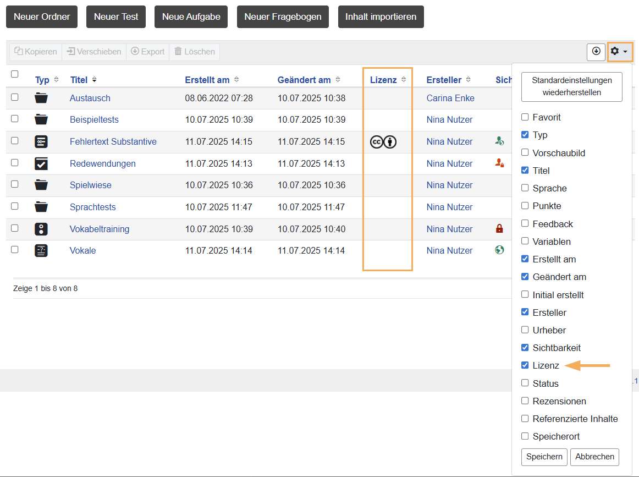This screenshot has width=639, height=477.
Task: Click the Fehlertext Substantive type icon
Action: pyautogui.click(x=41, y=141)
